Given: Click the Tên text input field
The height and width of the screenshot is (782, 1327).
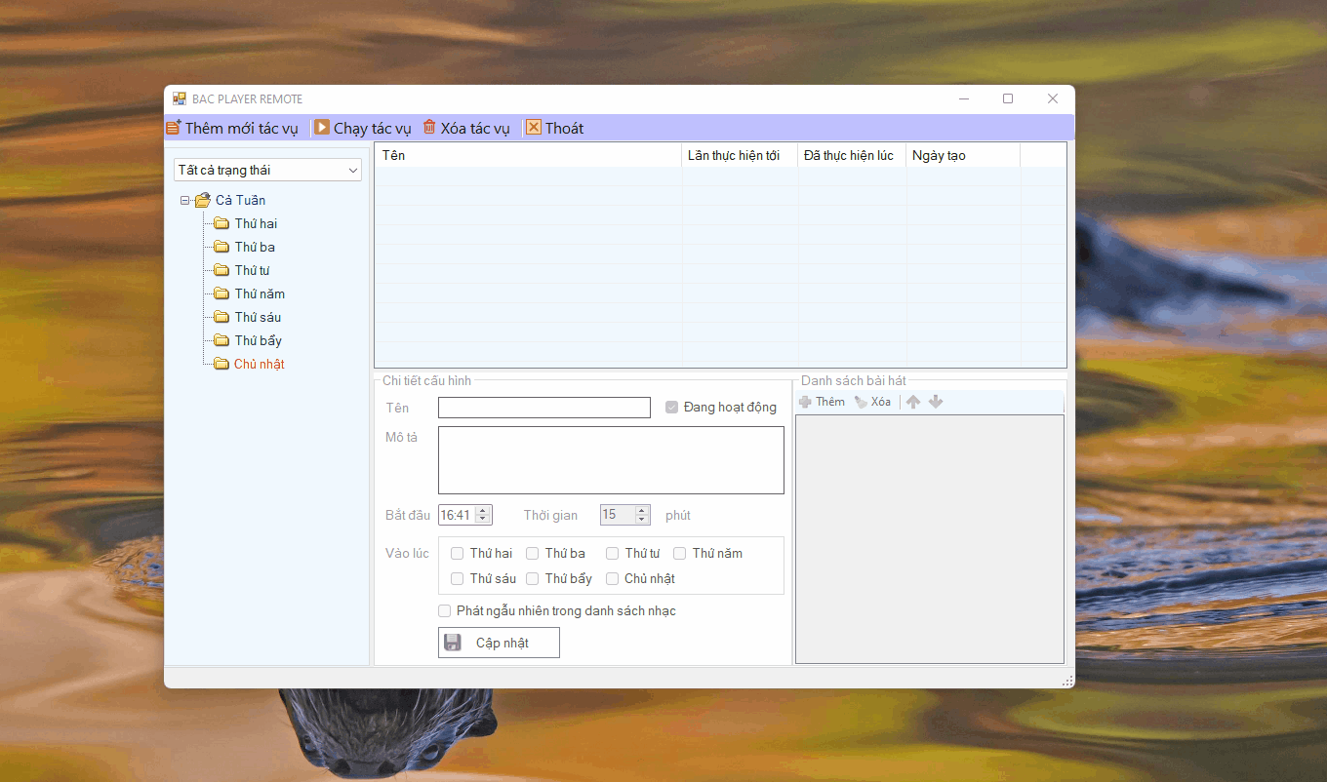Looking at the screenshot, I should pos(543,408).
